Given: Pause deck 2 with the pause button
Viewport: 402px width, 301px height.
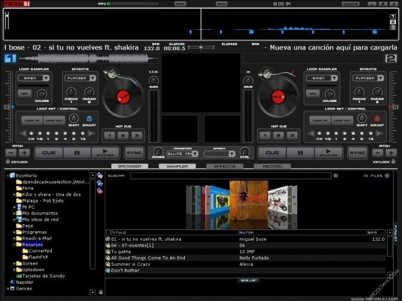Looking at the screenshot, I should pyautogui.click(x=300, y=153).
